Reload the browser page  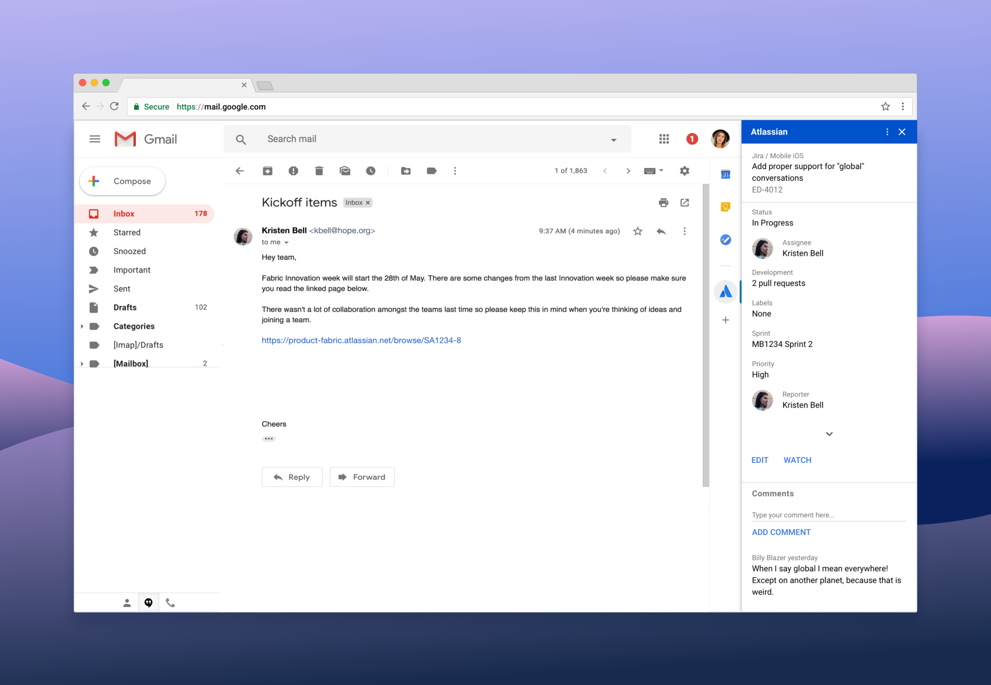114,106
